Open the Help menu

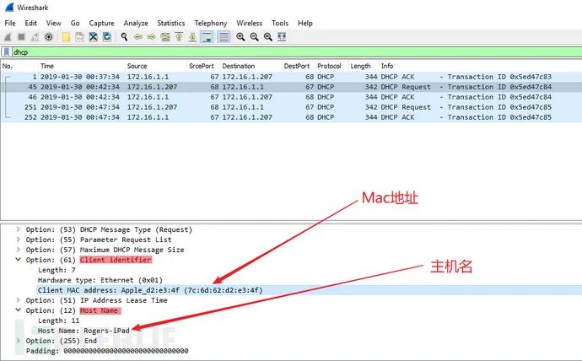point(305,23)
